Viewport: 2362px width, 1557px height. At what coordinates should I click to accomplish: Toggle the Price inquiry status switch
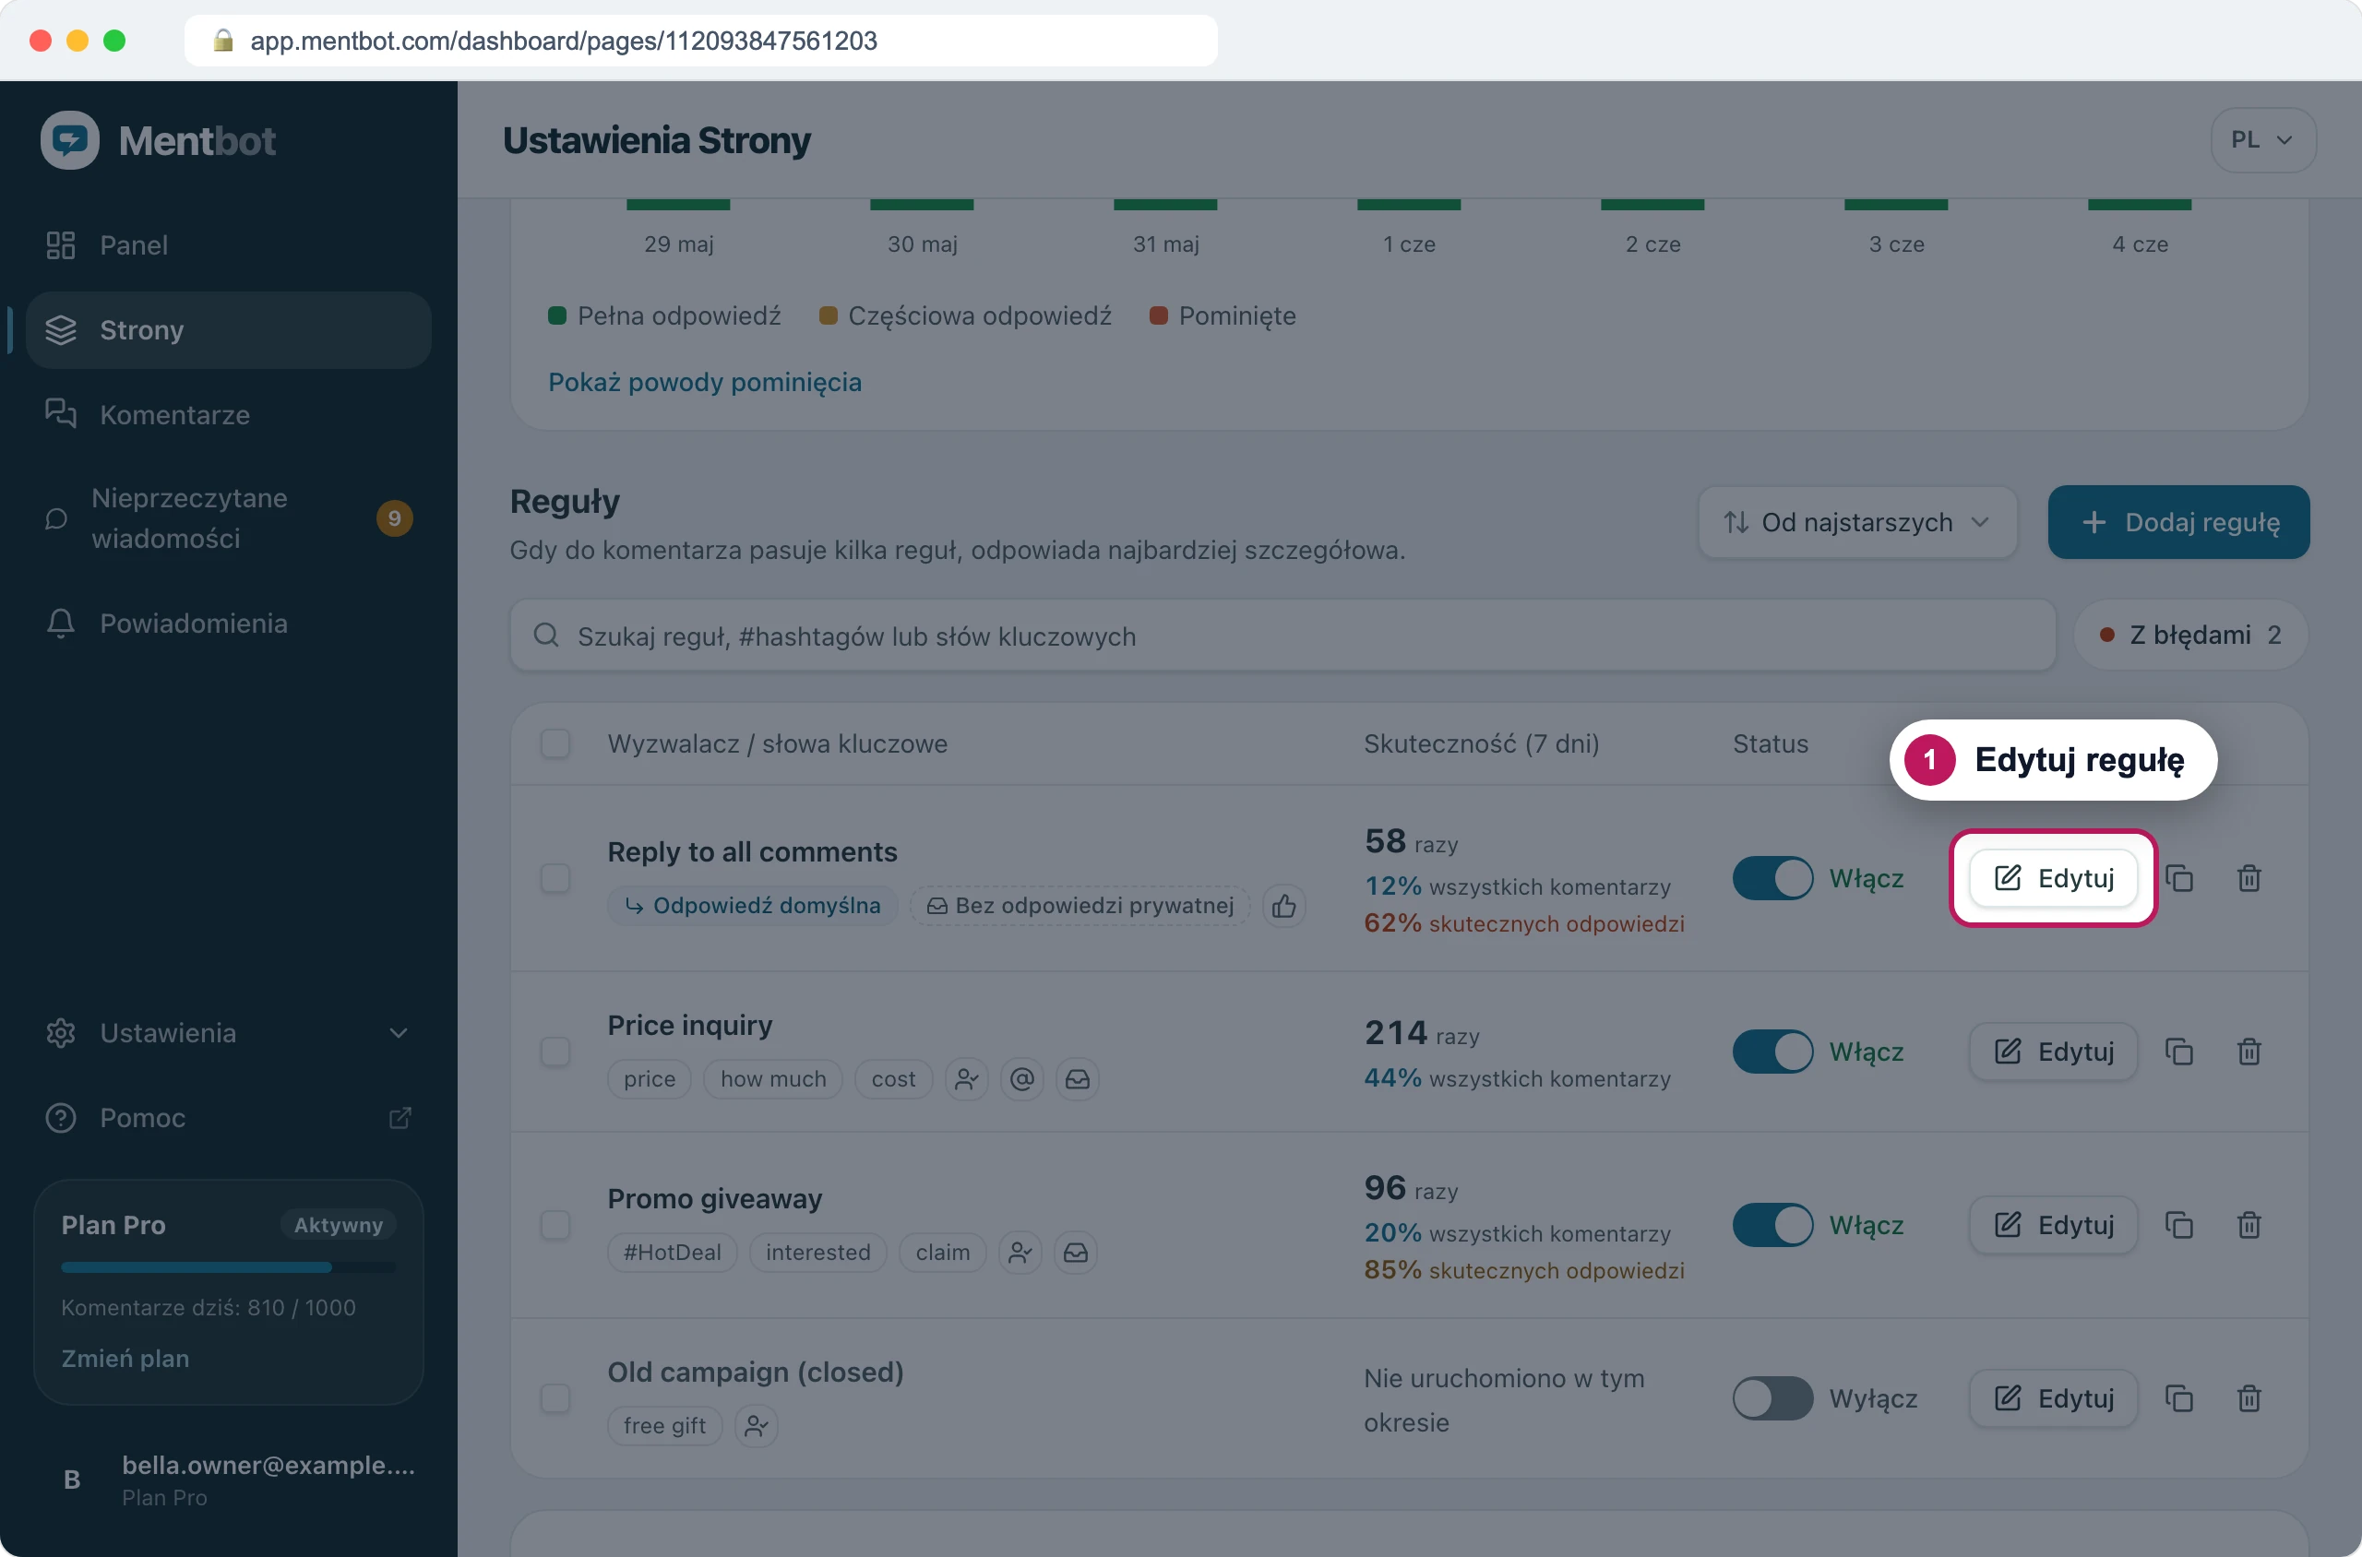(x=1773, y=1052)
